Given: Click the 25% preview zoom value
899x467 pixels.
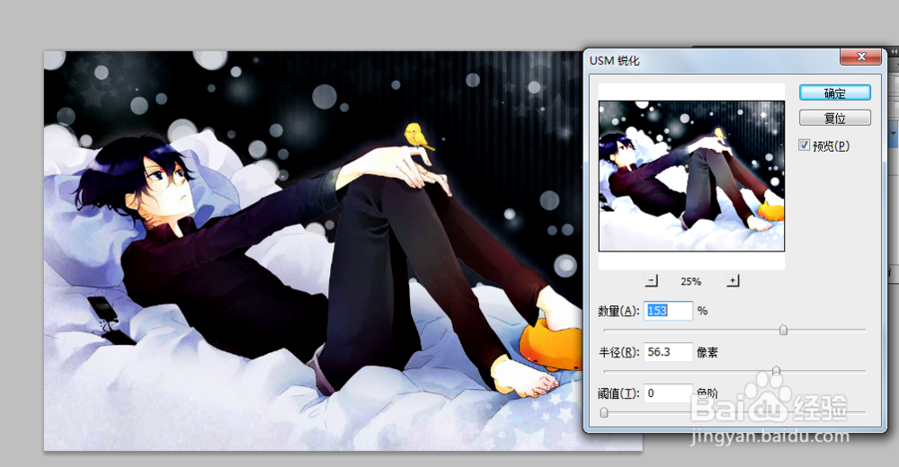Looking at the screenshot, I should coord(690,281).
